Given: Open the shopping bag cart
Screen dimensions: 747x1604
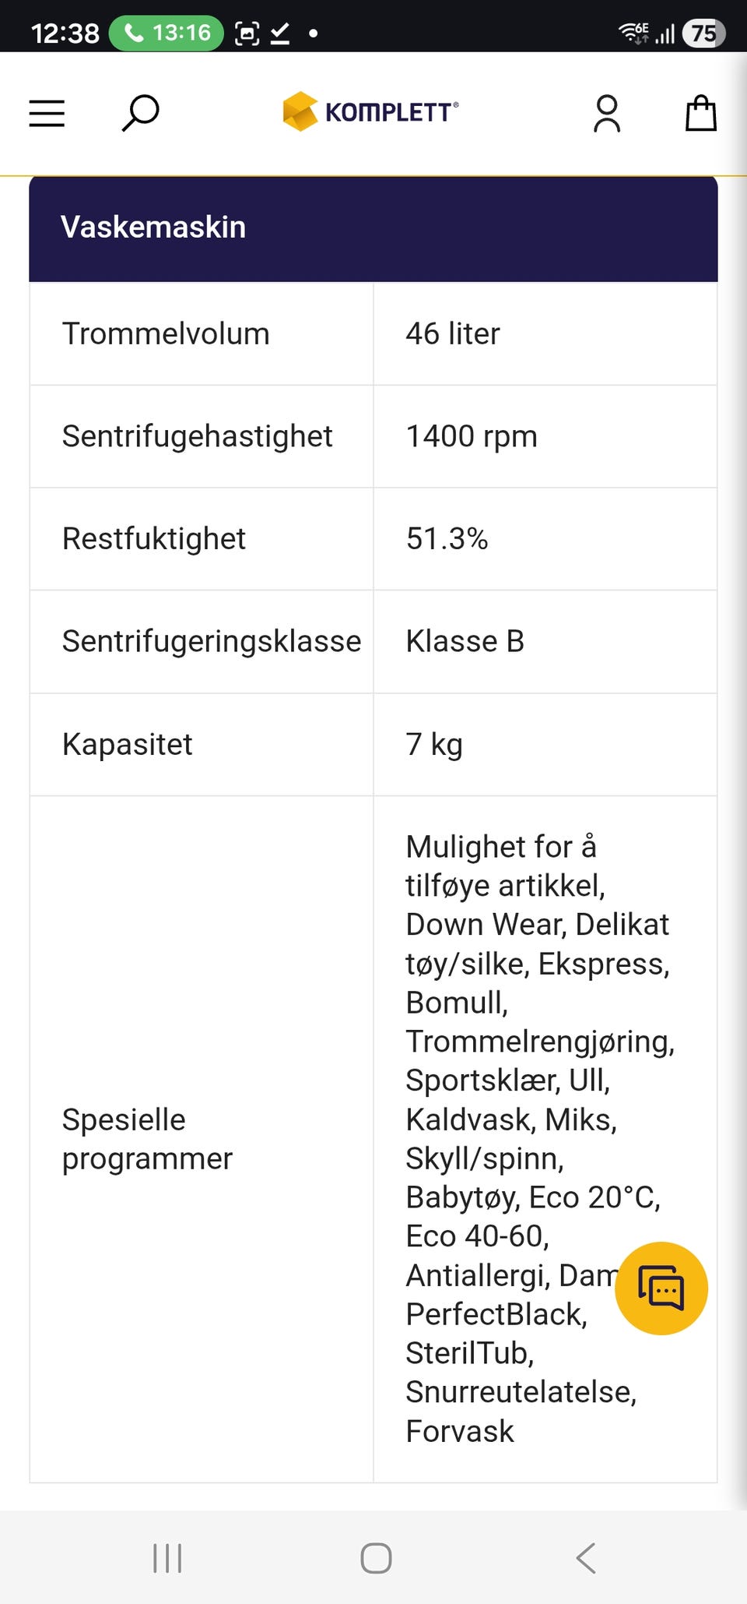Looking at the screenshot, I should [700, 114].
